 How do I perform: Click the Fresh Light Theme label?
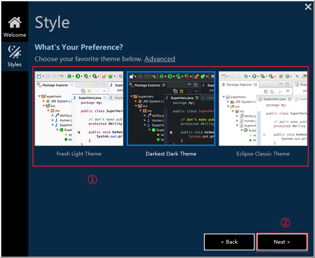click(79, 154)
